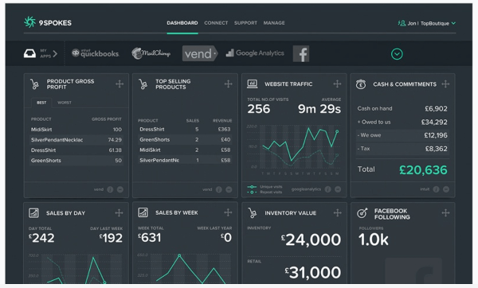Go to the Manage menu

(x=274, y=23)
